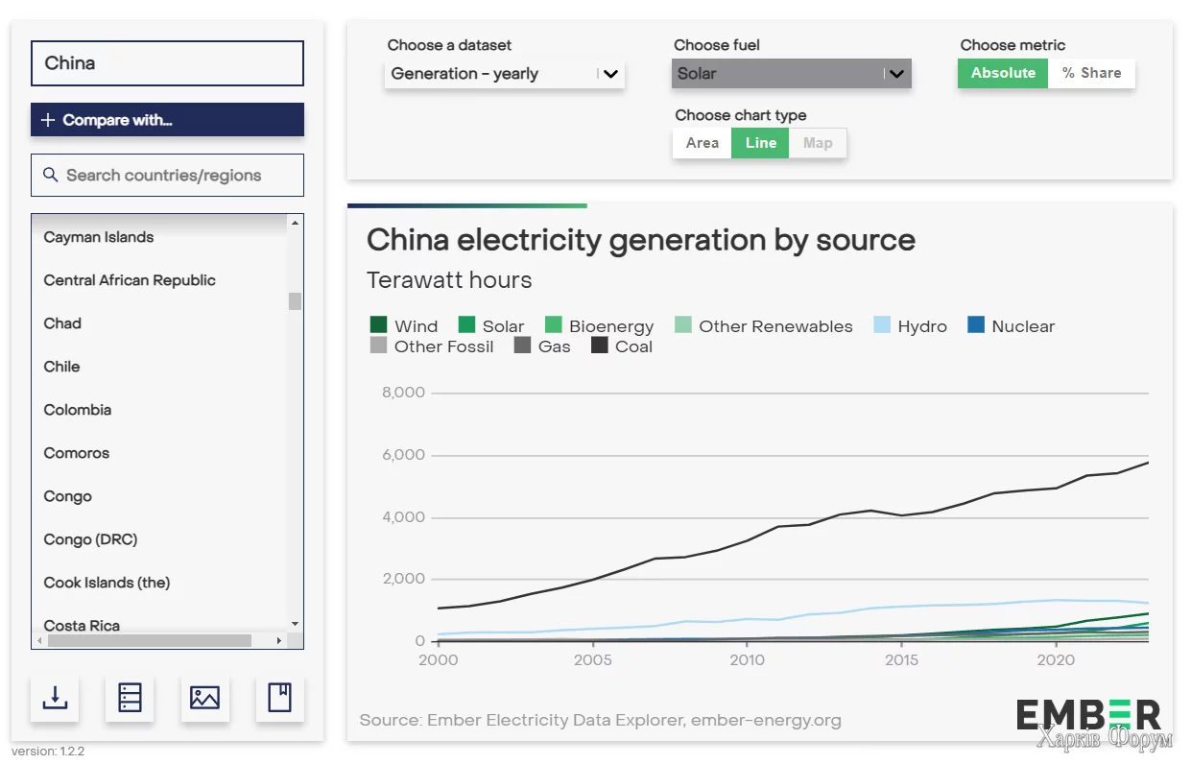Click the source text ember-energy.org

pyautogui.click(x=766, y=720)
